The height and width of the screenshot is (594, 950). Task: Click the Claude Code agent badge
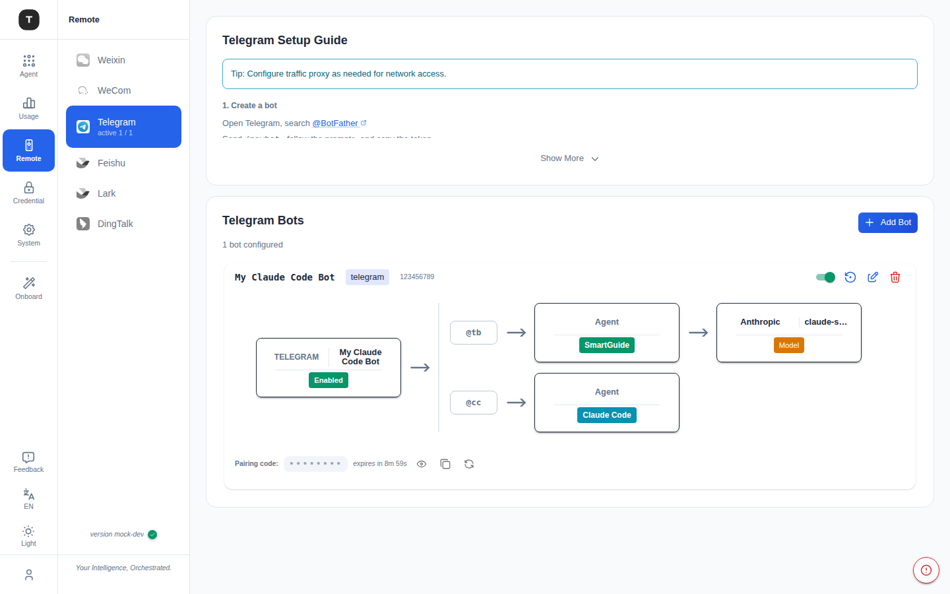click(x=607, y=415)
